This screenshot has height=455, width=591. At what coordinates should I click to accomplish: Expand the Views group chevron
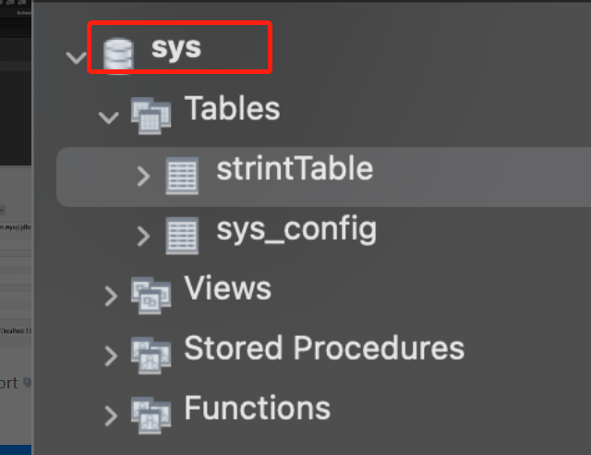(x=111, y=296)
